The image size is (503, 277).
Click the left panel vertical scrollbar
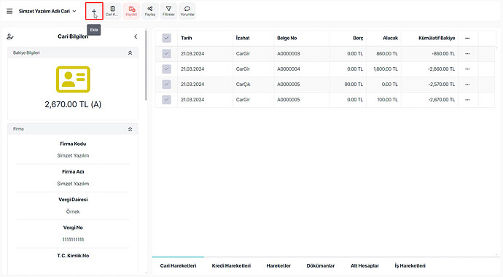pos(146,65)
